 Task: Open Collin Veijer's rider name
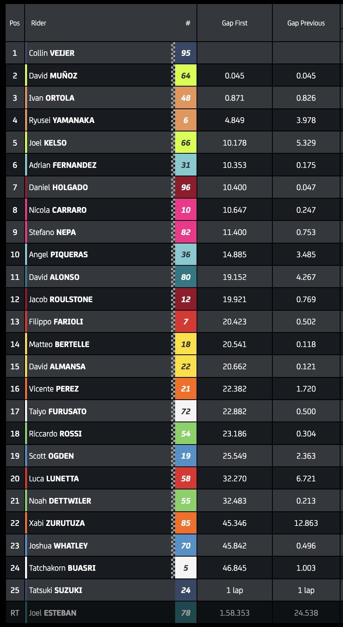click(52, 53)
